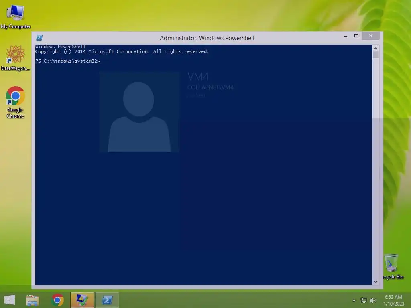411x308 pixels.
Task: Click the PowerShell vertical scrollbar thumb
Action: click(376, 55)
